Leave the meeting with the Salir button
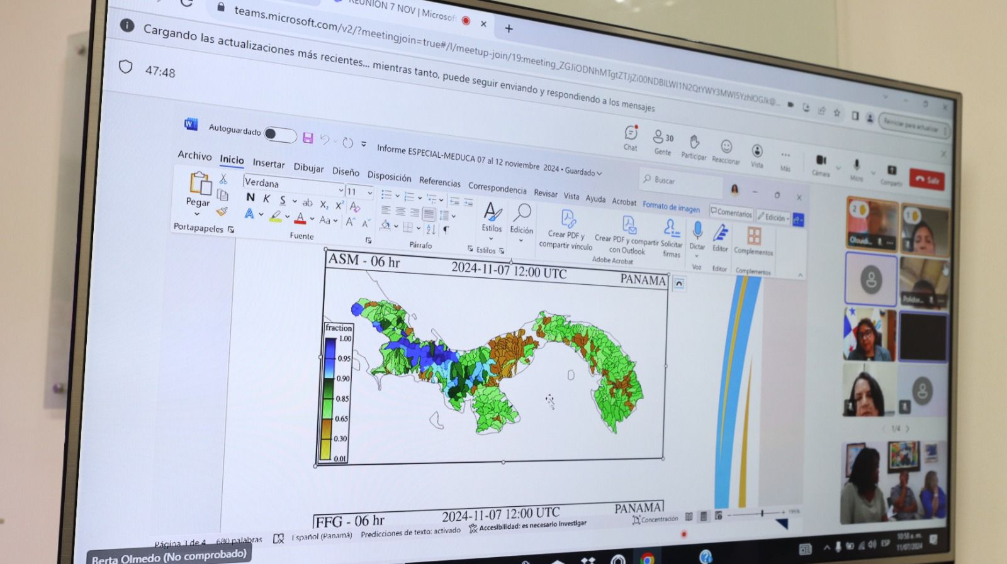Screen dimensions: 1007x564 tap(927, 180)
